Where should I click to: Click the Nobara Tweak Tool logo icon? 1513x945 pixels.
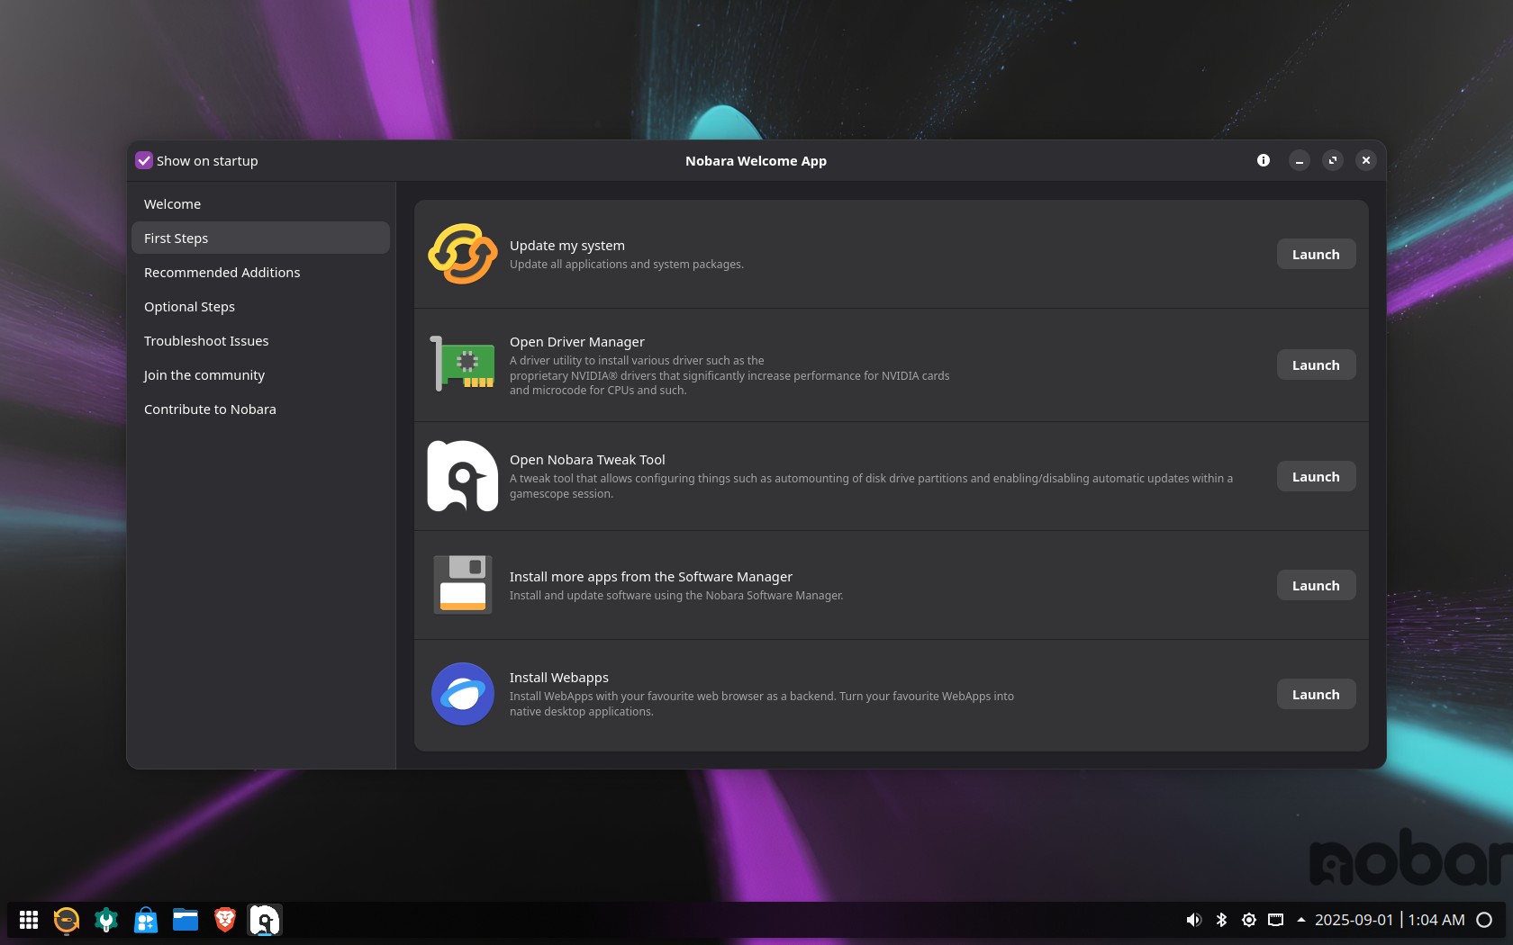[463, 476]
